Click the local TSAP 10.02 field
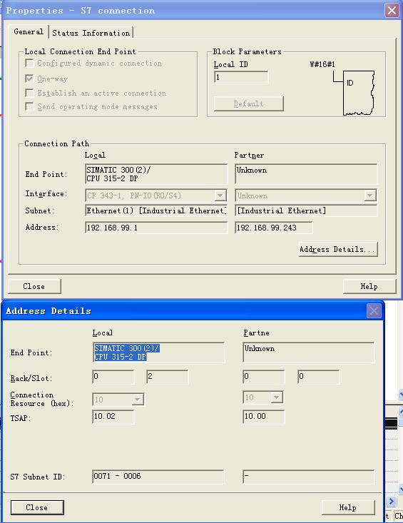Image resolution: width=403 pixels, height=523 pixels. coord(113,416)
